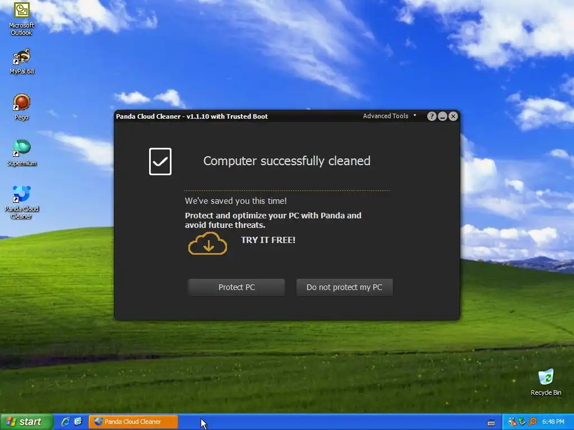Image resolution: width=574 pixels, height=430 pixels.
Task: Select the MyPal 68 desktop shortcut
Action: pos(22,62)
